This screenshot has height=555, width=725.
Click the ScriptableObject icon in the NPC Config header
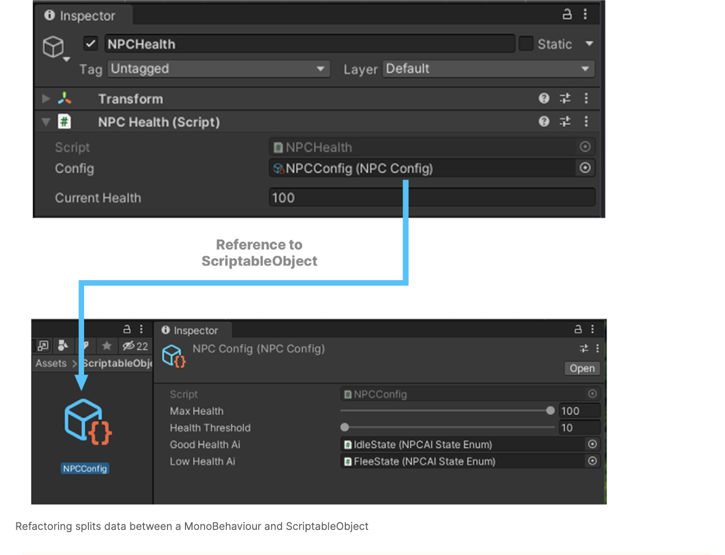point(174,356)
